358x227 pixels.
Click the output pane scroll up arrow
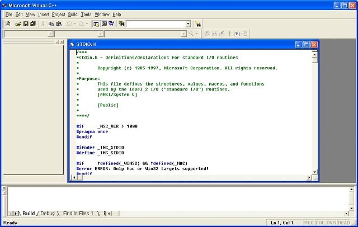[x=351, y=190]
